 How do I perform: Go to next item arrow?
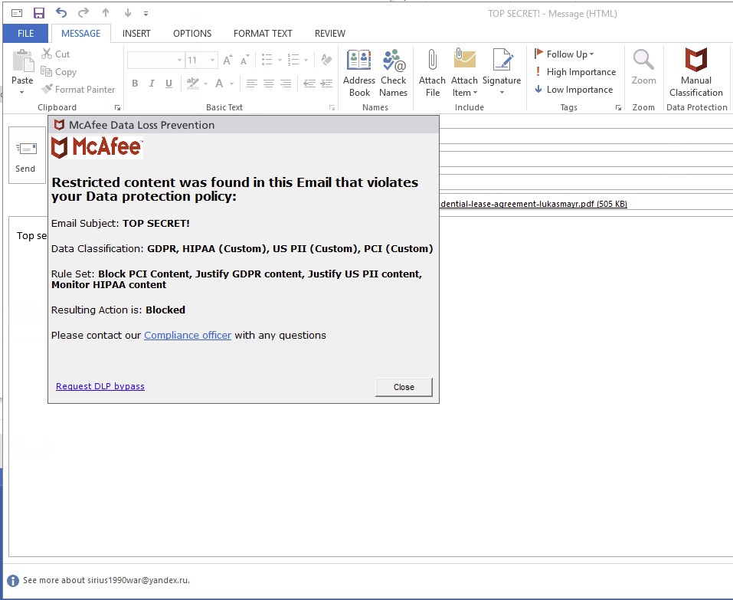[x=128, y=13]
